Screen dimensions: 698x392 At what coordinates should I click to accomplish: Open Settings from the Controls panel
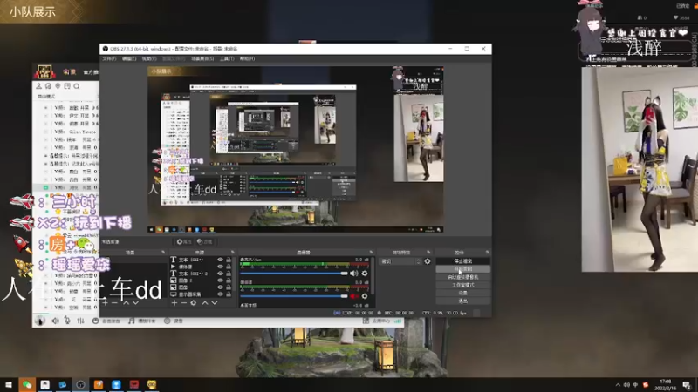463,293
